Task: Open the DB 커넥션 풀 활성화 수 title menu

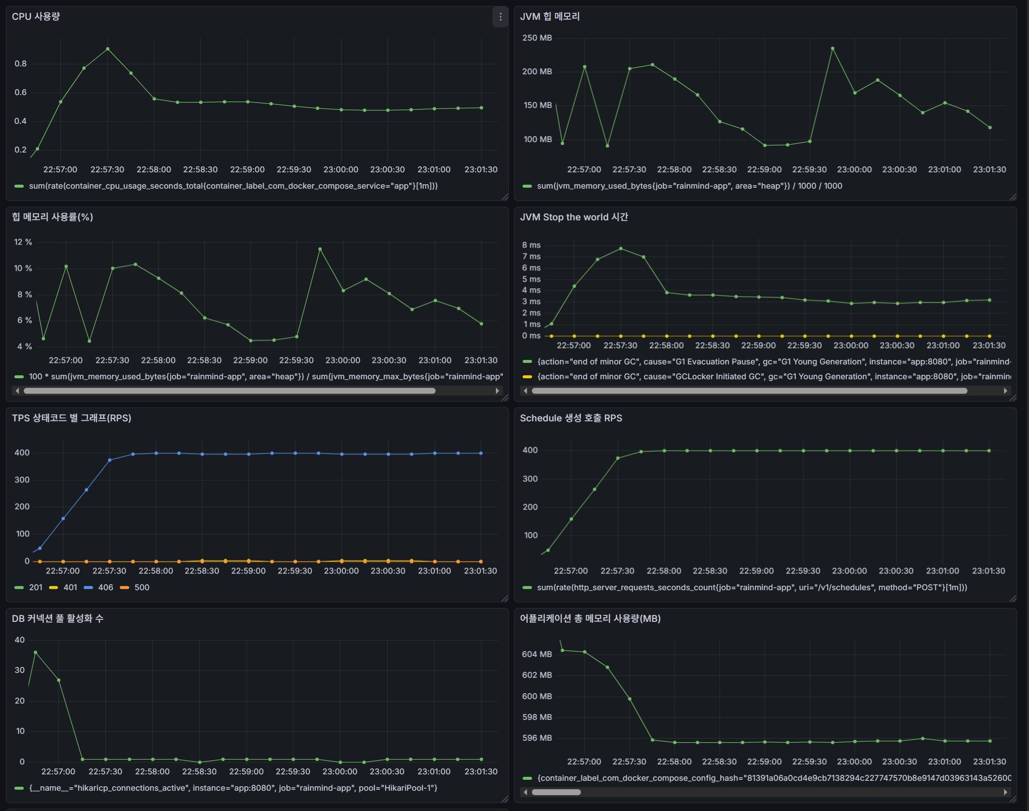Action: [x=57, y=618]
